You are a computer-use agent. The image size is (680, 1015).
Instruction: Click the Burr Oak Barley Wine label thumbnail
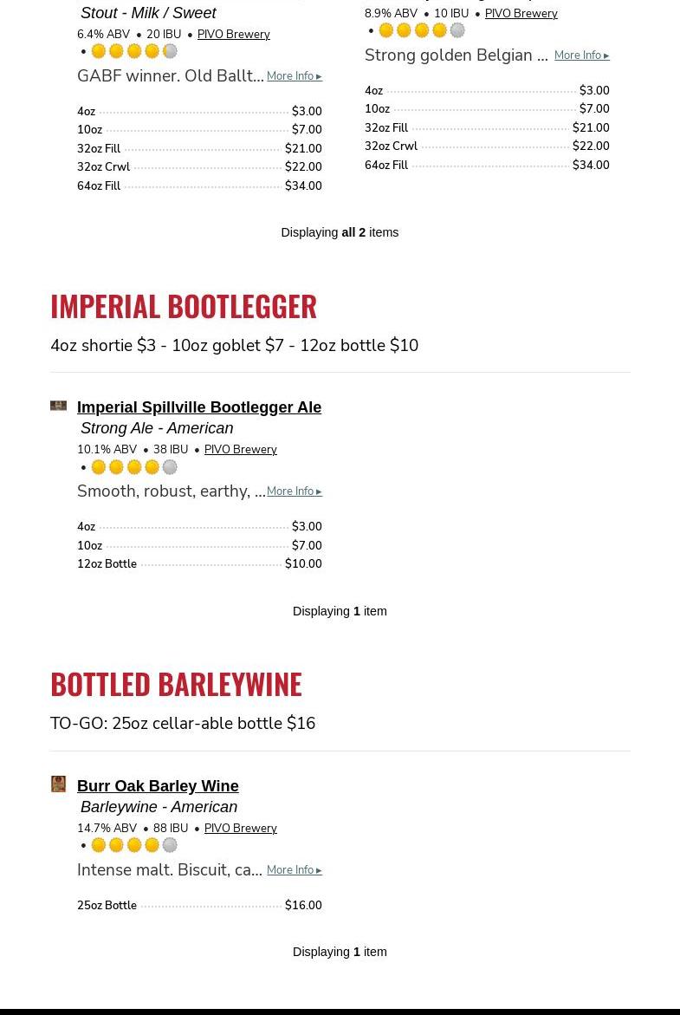(58, 784)
